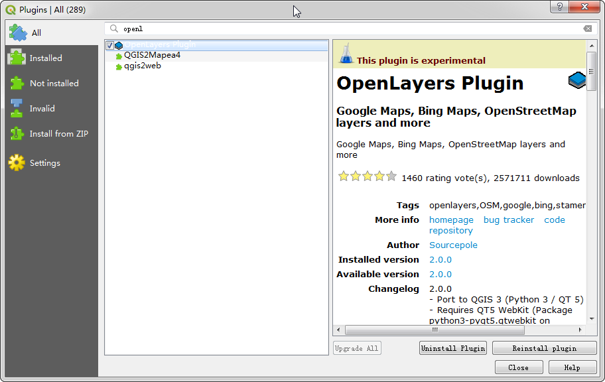Click the Installed green puzzle icon
Viewport: 605px width, 382px height.
[17, 58]
